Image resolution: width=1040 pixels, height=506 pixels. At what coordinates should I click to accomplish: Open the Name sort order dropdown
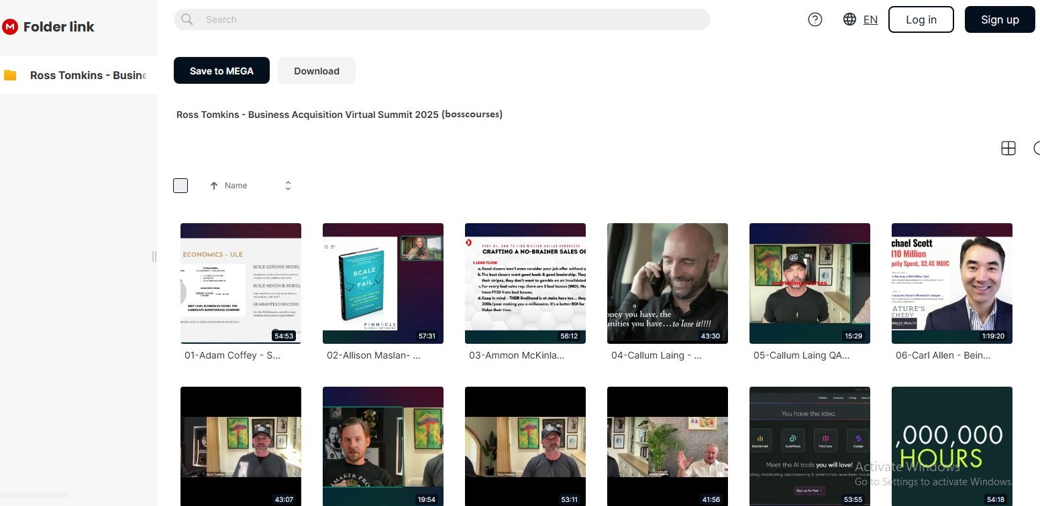point(288,186)
